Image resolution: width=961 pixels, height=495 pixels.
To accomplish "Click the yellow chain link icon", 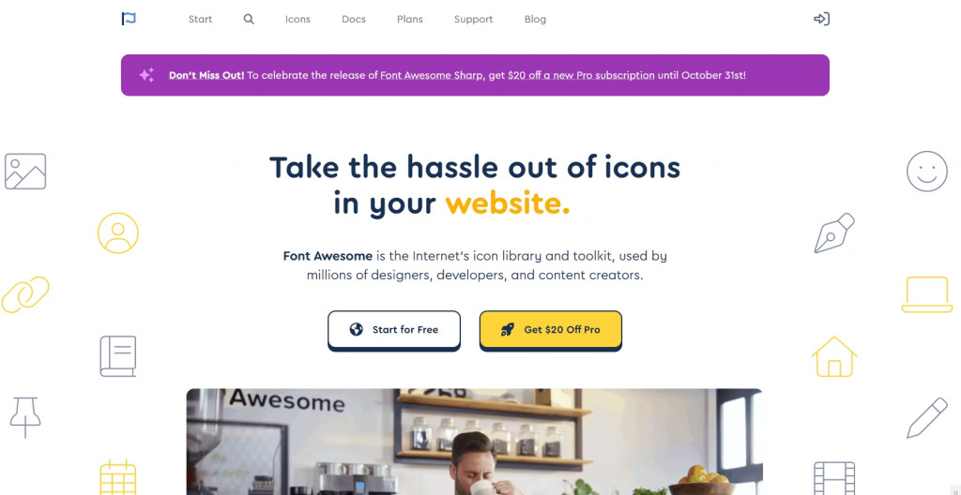I will (x=25, y=294).
